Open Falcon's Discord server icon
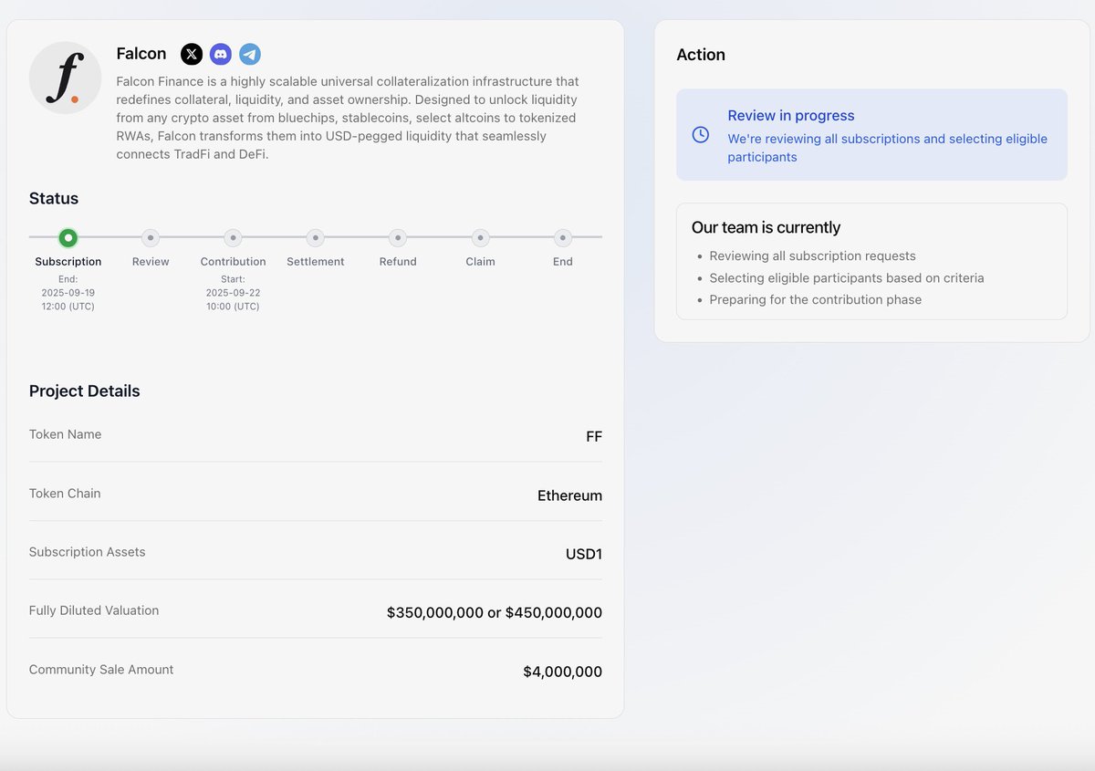 [x=221, y=55]
